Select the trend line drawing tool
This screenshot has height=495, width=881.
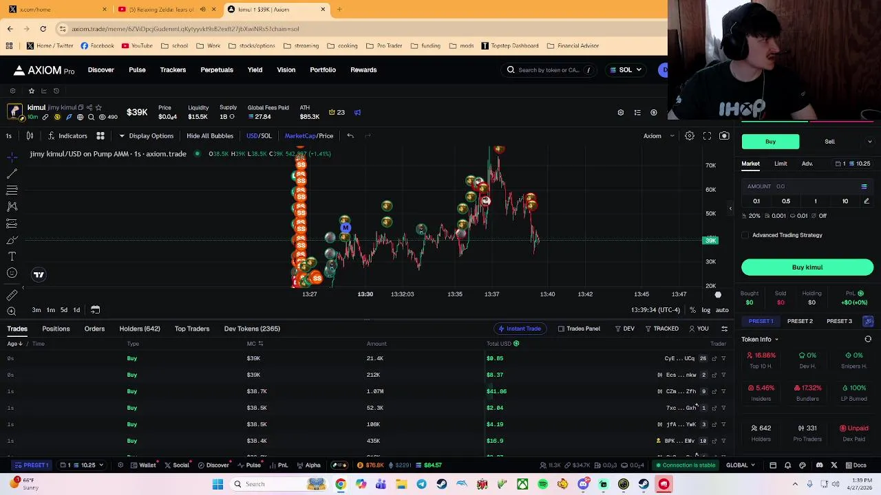pos(12,173)
